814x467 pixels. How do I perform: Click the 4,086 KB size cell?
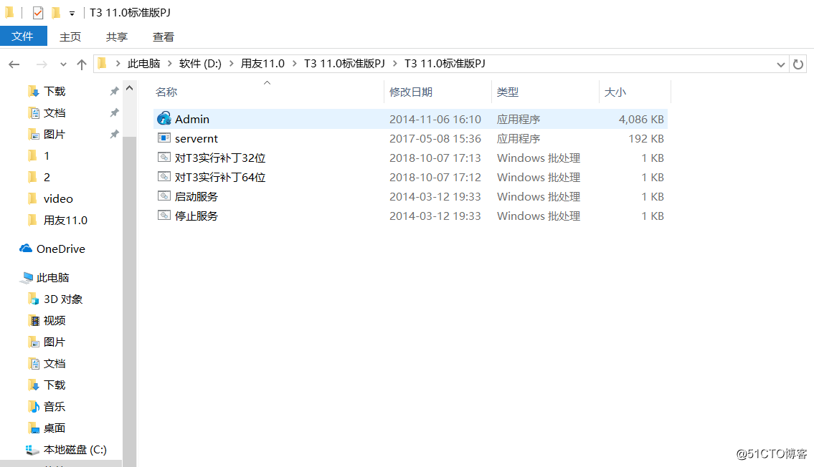tap(641, 119)
